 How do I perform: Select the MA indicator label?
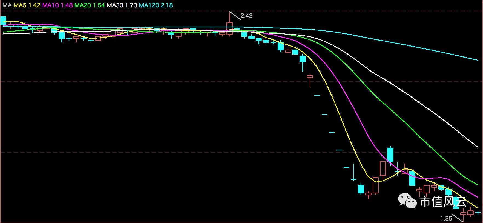[7, 5]
